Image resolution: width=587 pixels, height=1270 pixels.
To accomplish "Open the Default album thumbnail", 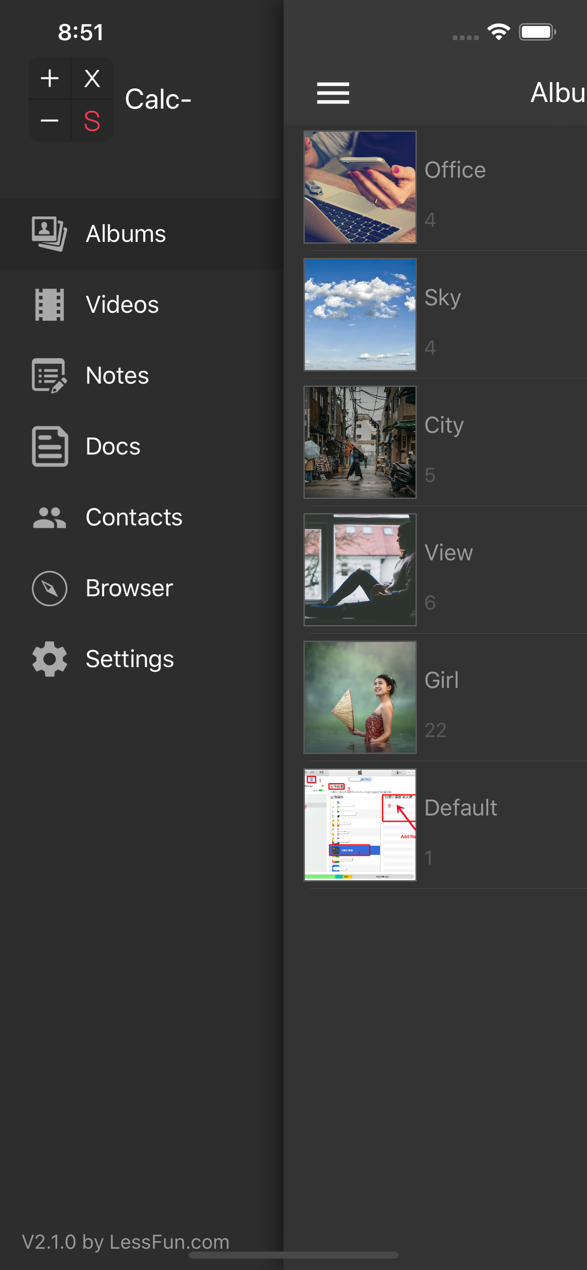I will pyautogui.click(x=360, y=825).
